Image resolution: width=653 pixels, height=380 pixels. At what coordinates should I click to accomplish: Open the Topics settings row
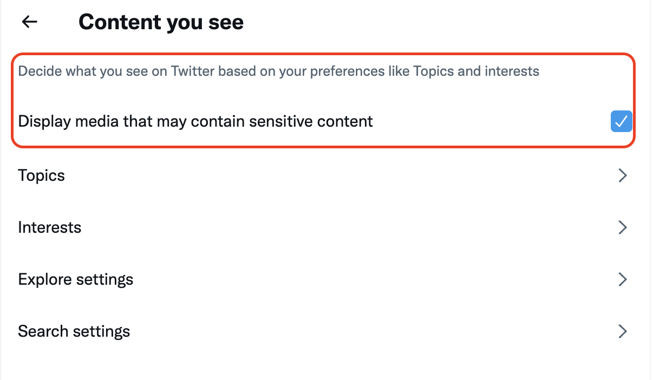pos(325,175)
